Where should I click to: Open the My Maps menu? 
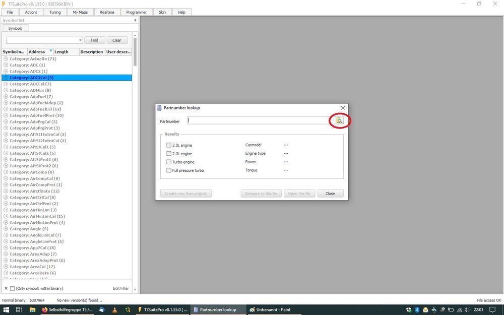click(80, 12)
